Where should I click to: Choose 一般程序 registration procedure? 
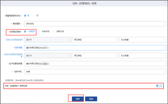tap(29, 31)
